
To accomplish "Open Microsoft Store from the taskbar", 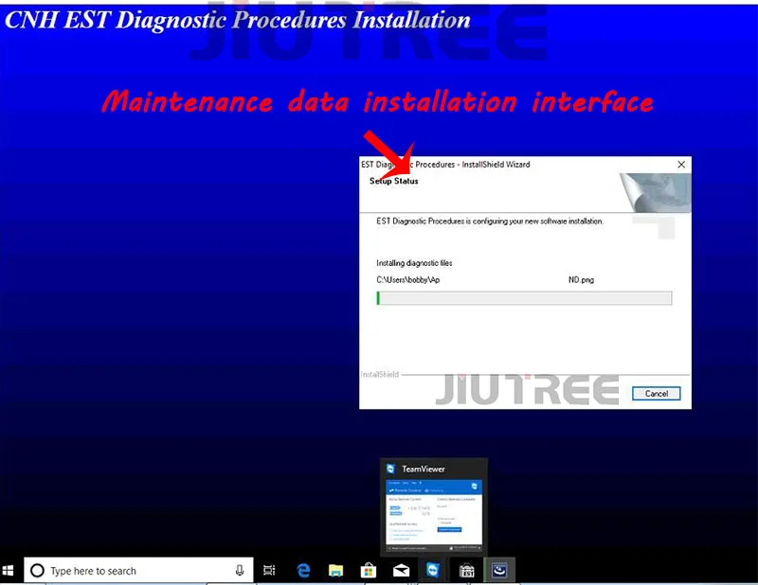I will (x=368, y=571).
